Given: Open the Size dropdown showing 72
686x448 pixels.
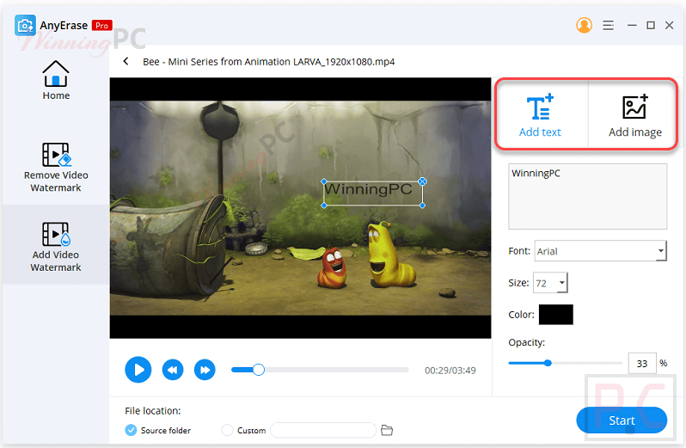Looking at the screenshot, I should 550,283.
